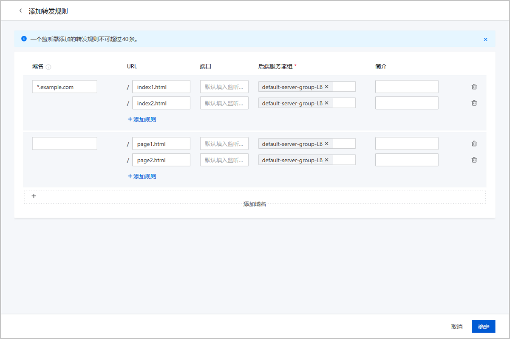Add a rule under the empty domain group
The width and height of the screenshot is (510, 339).
click(142, 176)
